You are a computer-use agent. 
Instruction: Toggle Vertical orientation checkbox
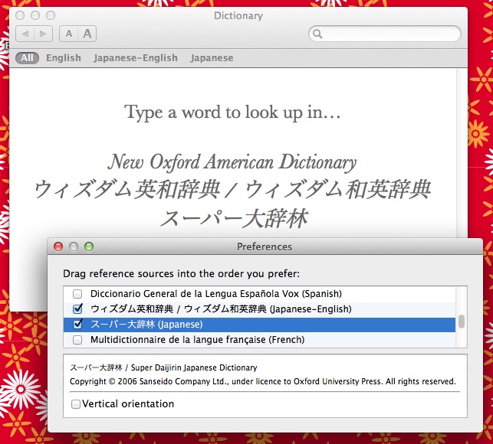click(x=76, y=403)
